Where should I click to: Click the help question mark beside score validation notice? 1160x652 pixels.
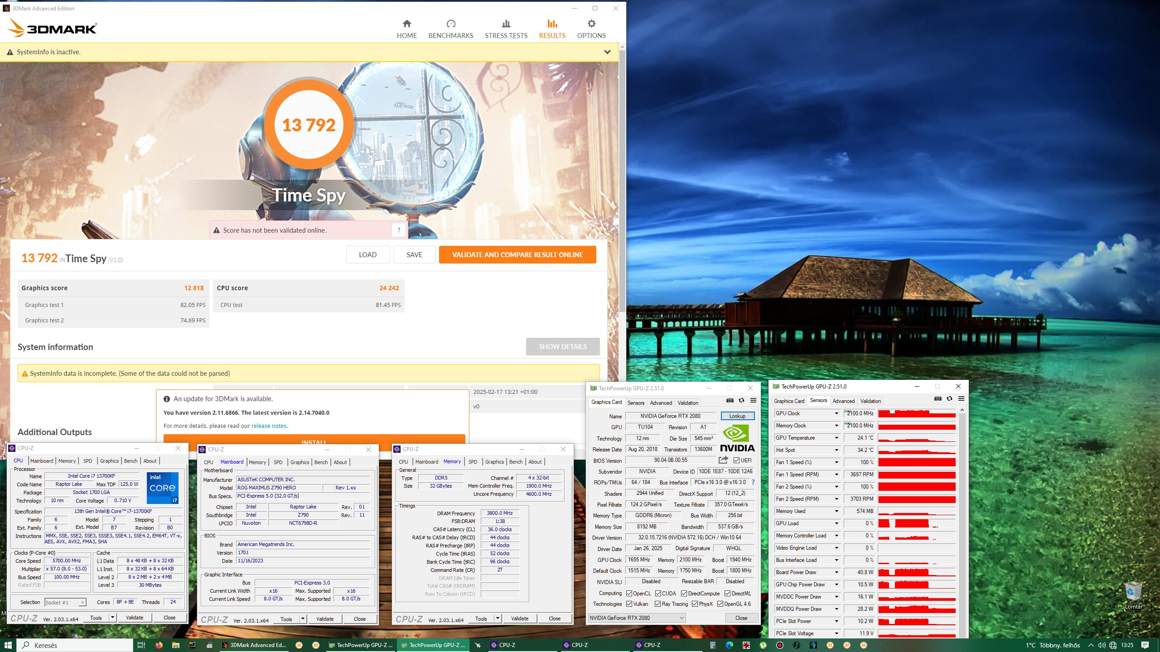[399, 230]
